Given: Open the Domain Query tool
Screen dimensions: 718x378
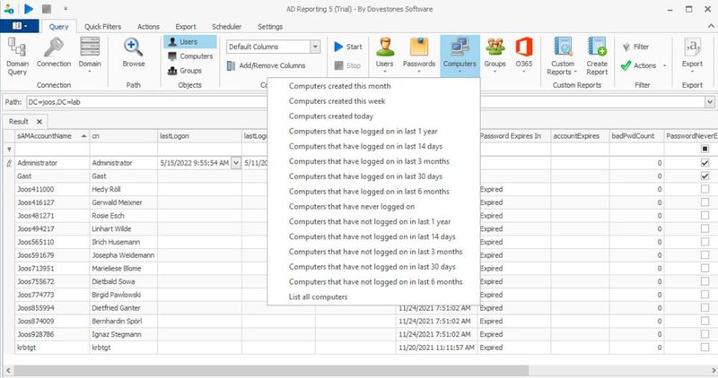Looking at the screenshot, I should [x=17, y=56].
